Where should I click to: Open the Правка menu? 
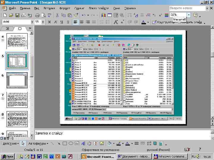[25, 8]
